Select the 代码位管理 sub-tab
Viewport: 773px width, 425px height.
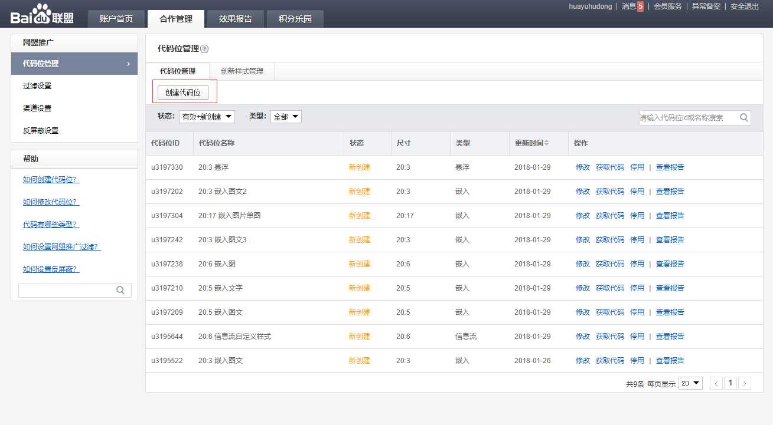[x=178, y=71]
